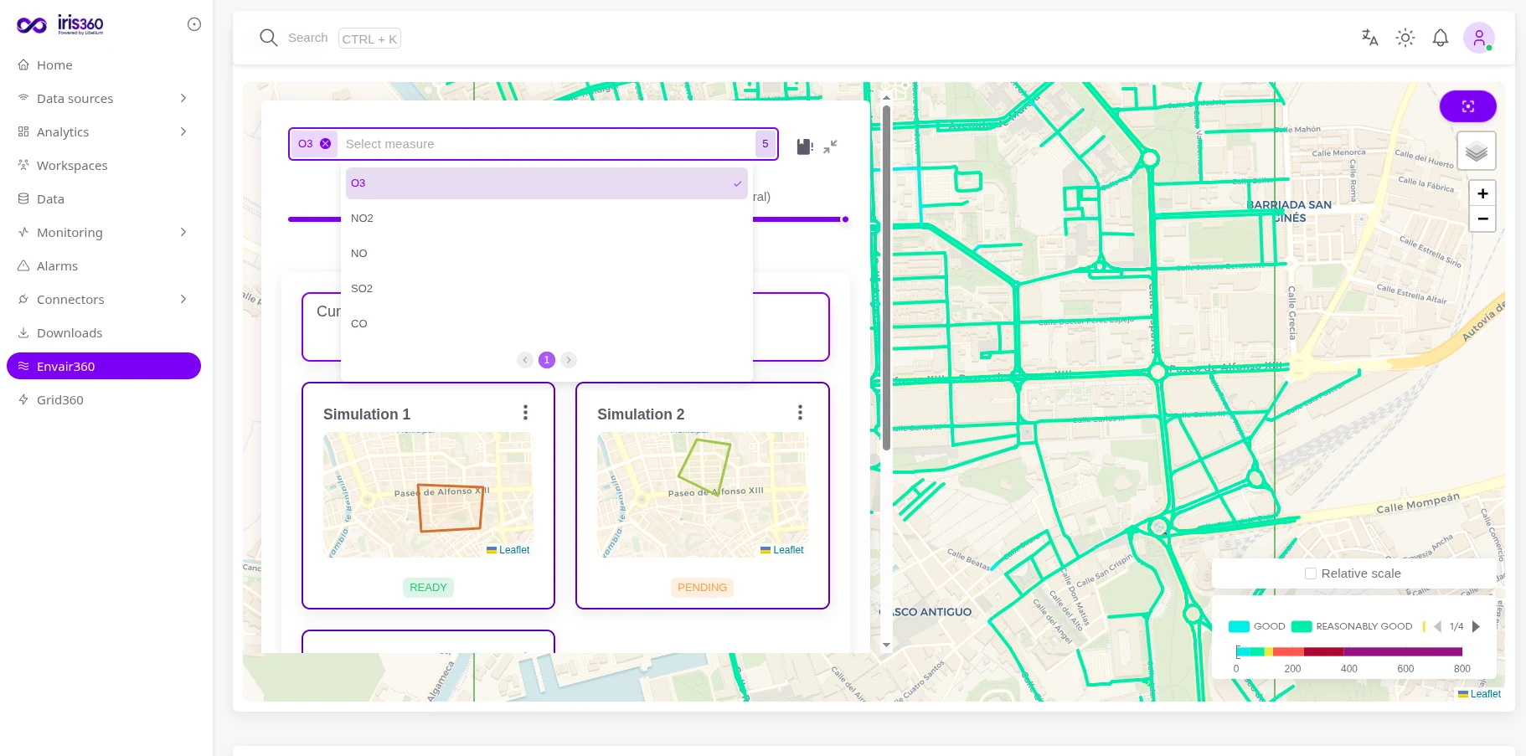Click the purple timeline slider handle
Screen dimensions: 1526x756
(x=845, y=219)
